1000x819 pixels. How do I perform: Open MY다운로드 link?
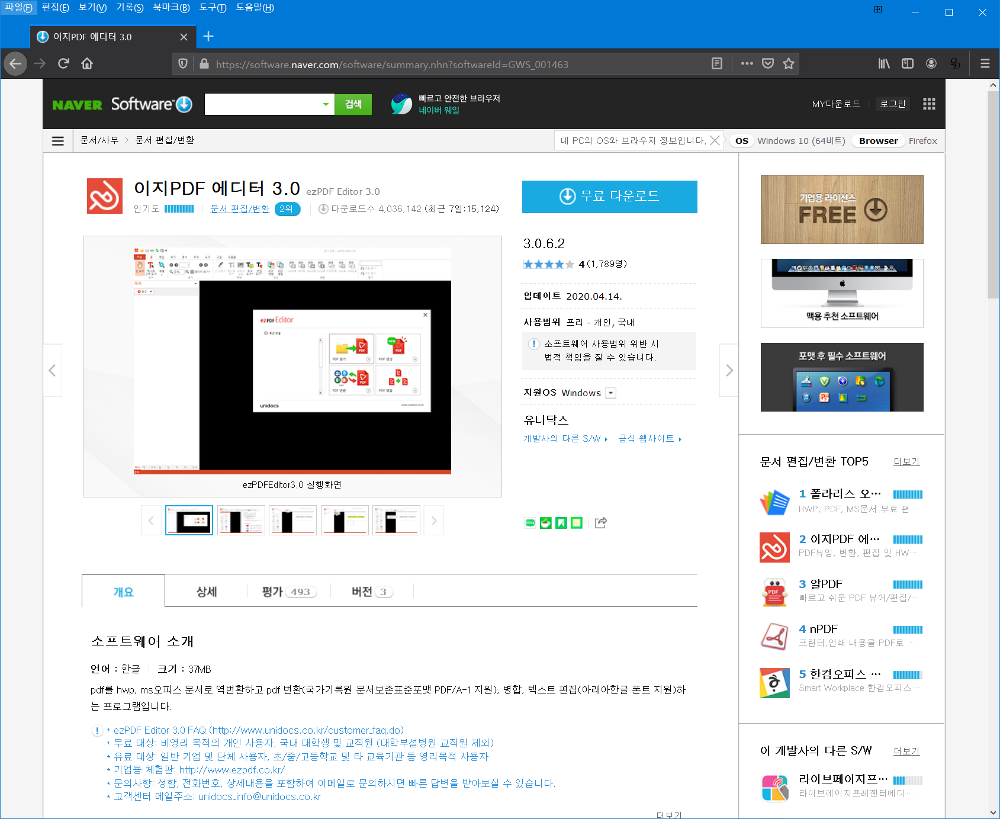pos(836,104)
